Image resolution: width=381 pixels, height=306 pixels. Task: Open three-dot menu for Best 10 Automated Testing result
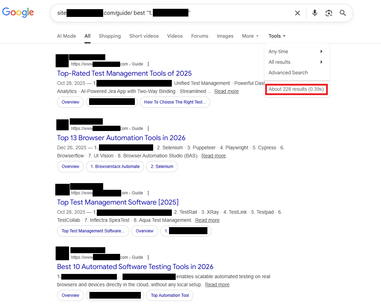pyautogui.click(x=148, y=257)
